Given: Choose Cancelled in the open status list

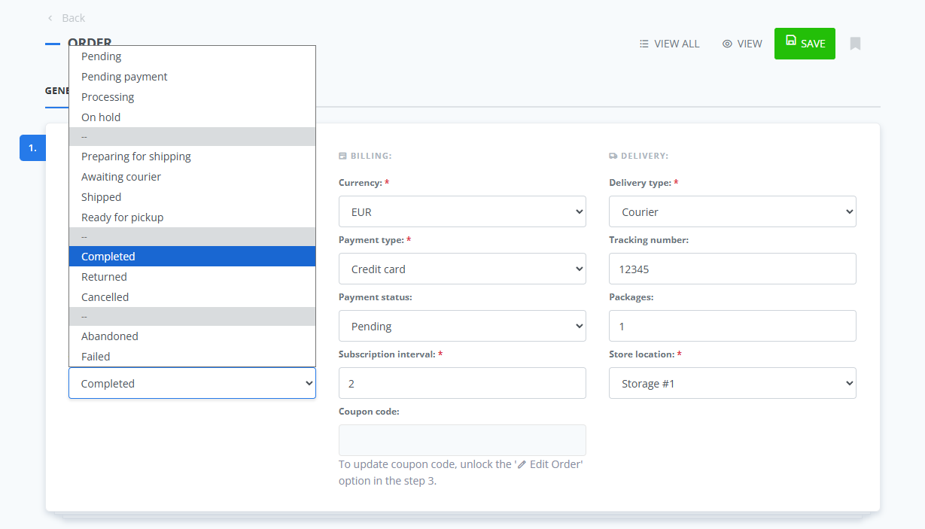Looking at the screenshot, I should 104,296.
